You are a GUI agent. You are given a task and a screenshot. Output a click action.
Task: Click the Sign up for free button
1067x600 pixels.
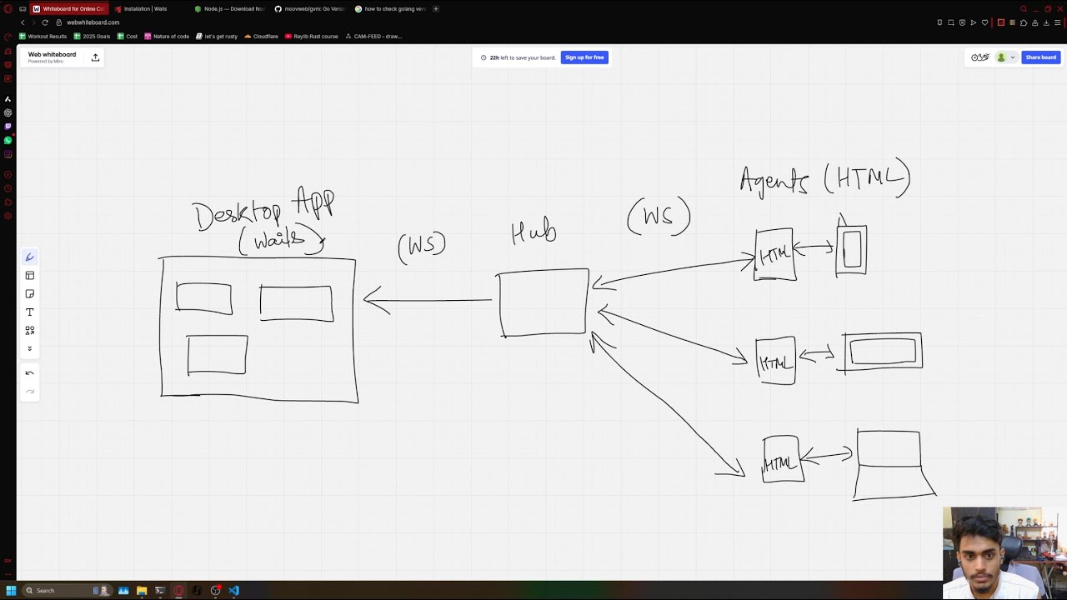(x=584, y=57)
